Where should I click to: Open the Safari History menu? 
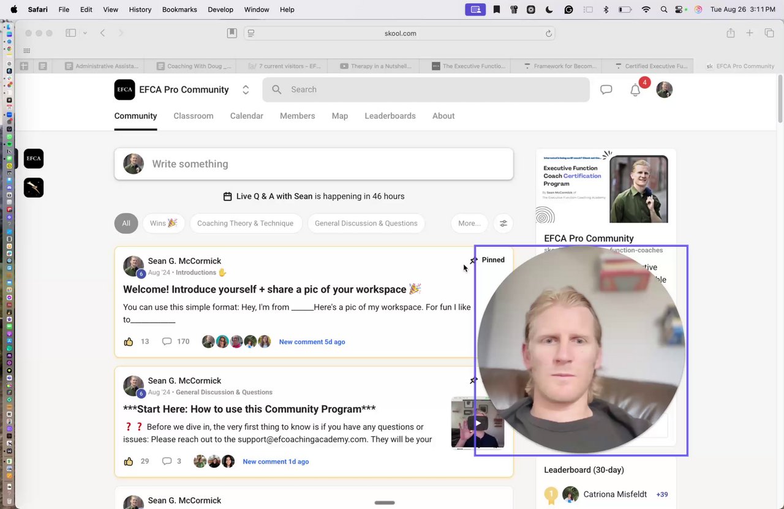pos(140,10)
